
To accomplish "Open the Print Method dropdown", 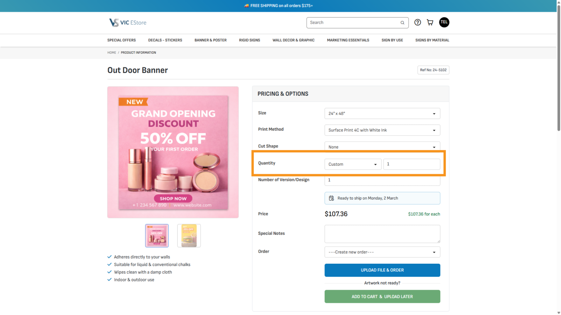I will tap(382, 130).
